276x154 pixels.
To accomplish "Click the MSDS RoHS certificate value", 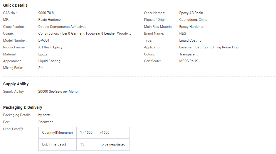I will pyautogui.click(x=189, y=61).
